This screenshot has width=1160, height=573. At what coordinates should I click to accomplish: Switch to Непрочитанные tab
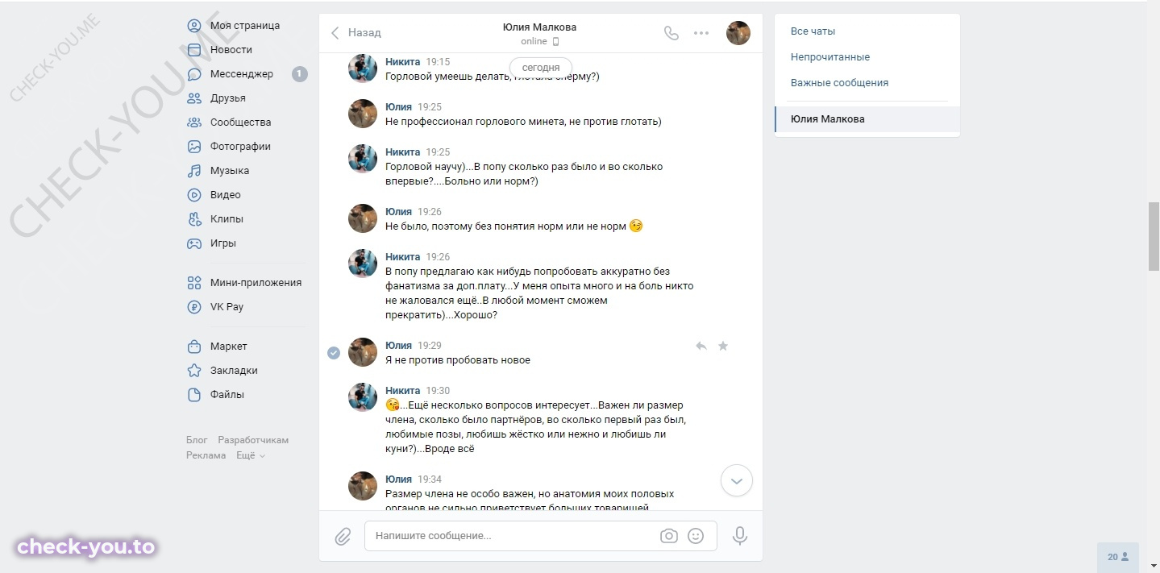(x=830, y=57)
